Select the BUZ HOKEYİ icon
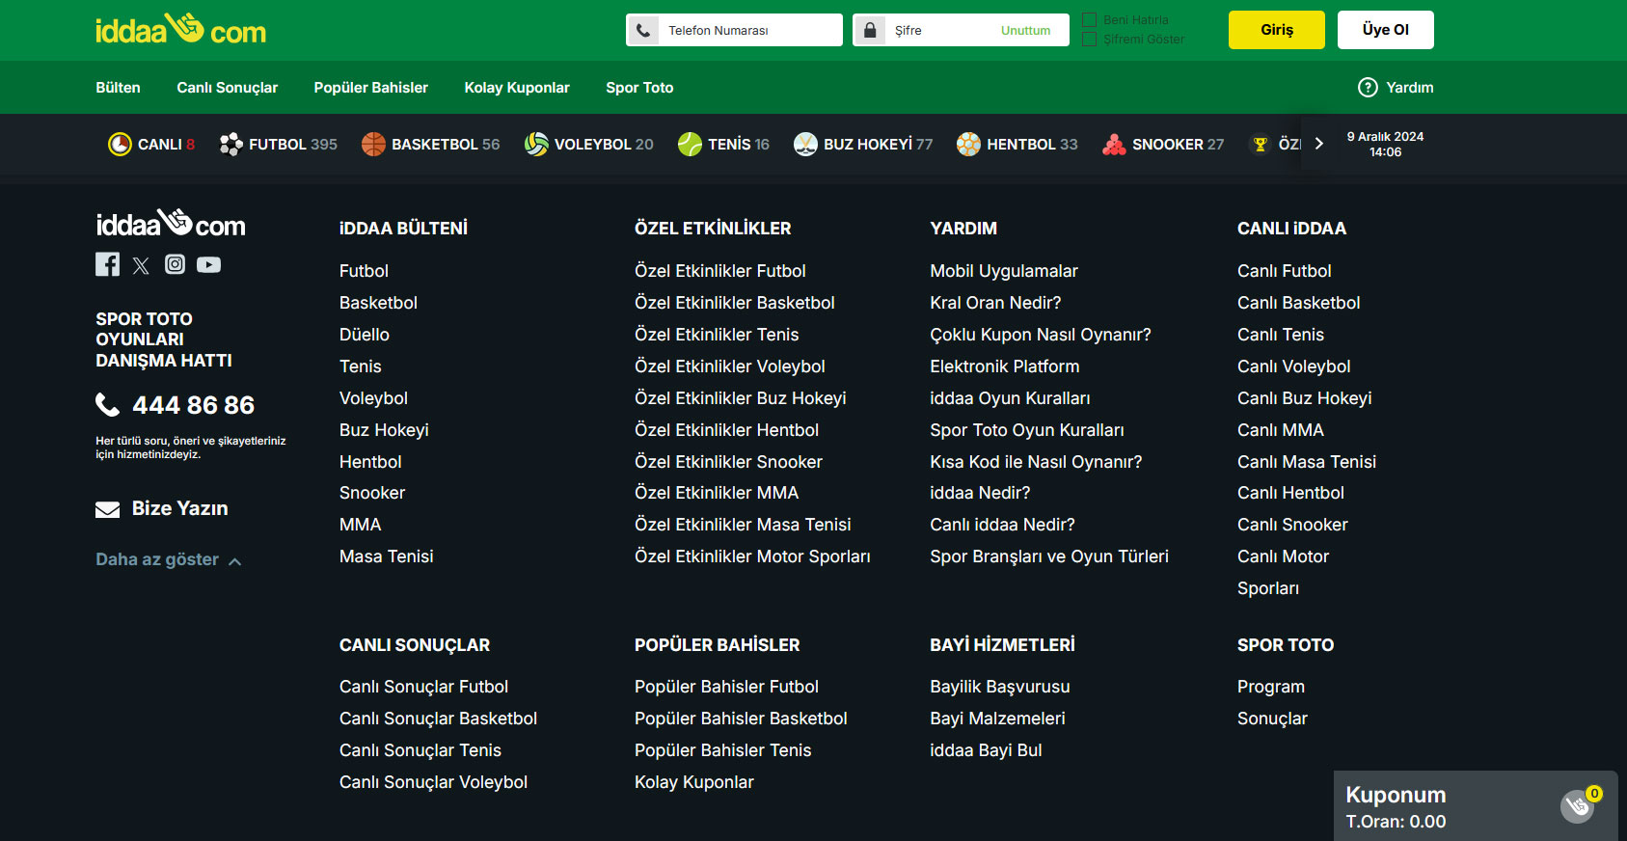Screen dimensions: 1627x841 [x=805, y=145]
